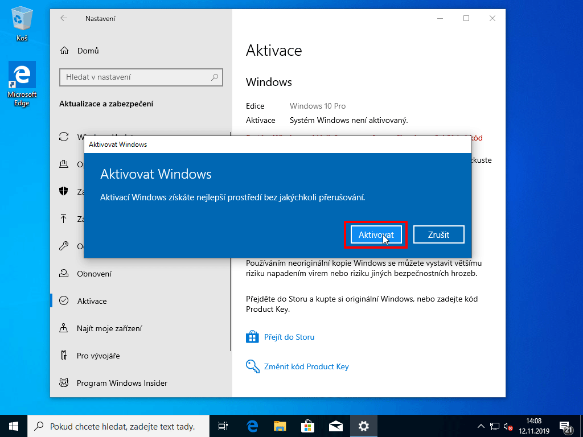
Task: Select the Windows security shield icon in the sidebar
Action: tap(64, 191)
